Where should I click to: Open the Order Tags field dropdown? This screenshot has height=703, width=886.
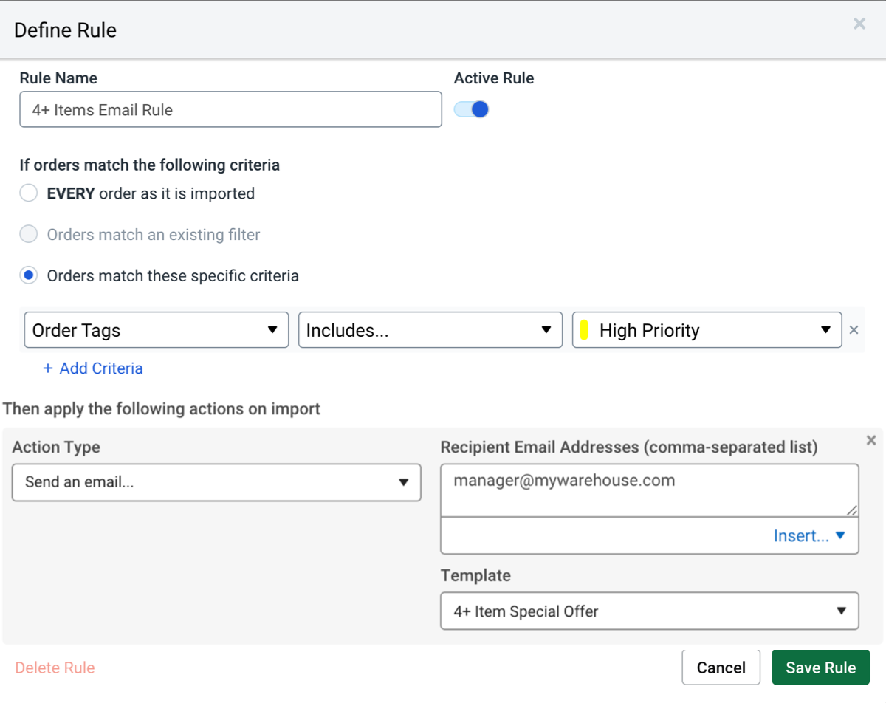click(157, 330)
